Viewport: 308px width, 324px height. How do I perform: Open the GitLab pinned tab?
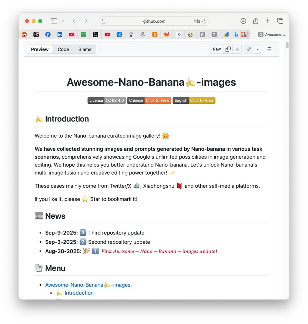167,35
